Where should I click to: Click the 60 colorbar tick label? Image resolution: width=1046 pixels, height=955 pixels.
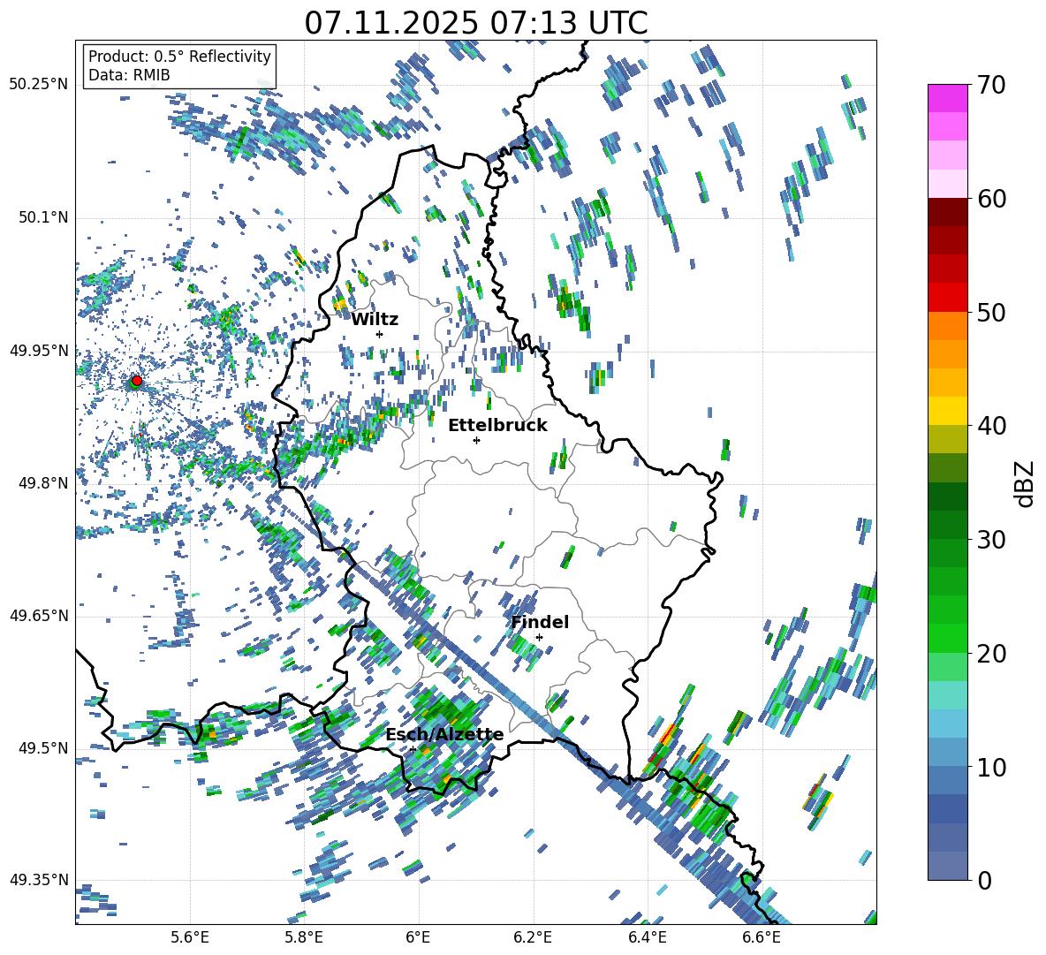[992, 199]
